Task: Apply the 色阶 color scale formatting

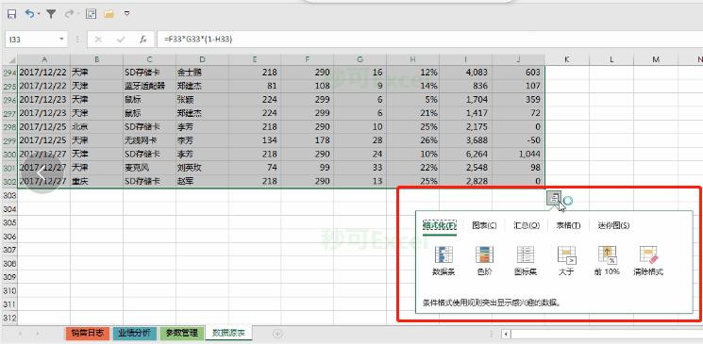Action: click(484, 261)
